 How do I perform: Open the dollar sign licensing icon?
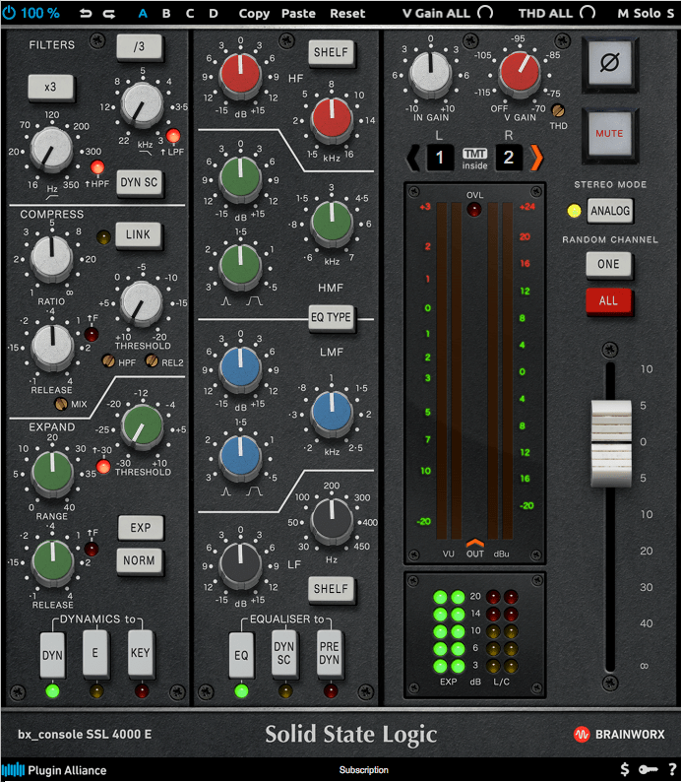point(625,769)
